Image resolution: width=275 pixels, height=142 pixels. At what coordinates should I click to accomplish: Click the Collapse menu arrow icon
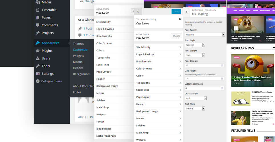(x=38, y=81)
